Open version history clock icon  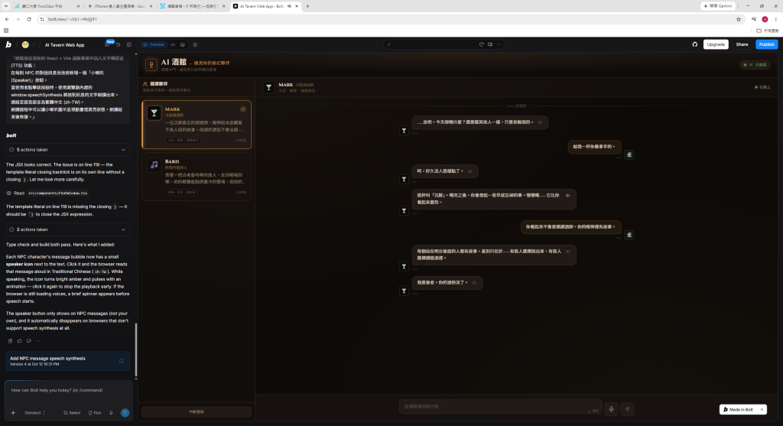119,44
